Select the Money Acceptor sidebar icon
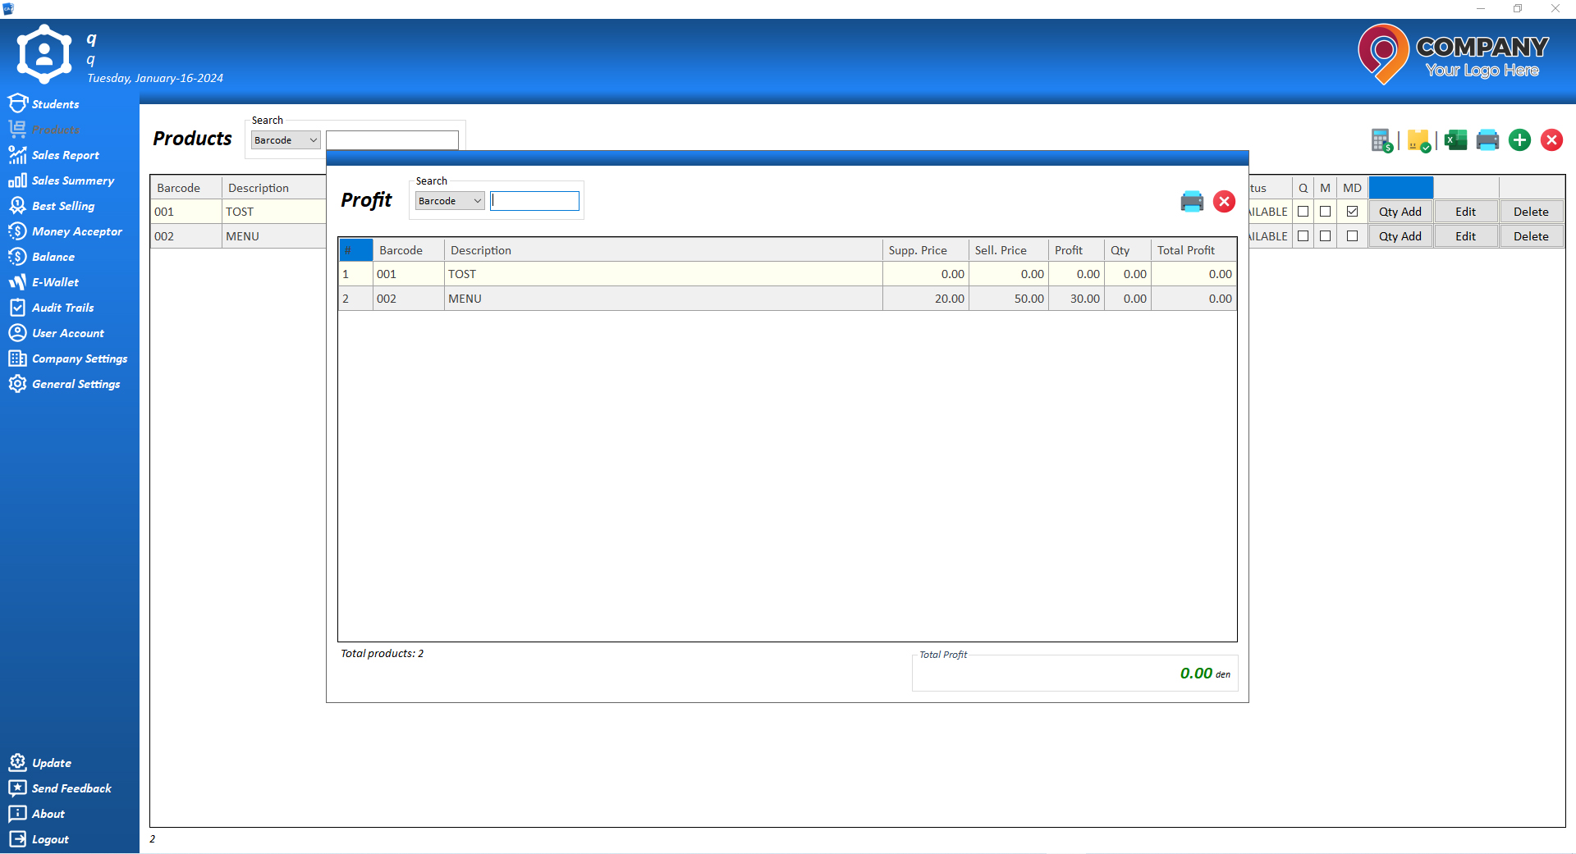Image resolution: width=1576 pixels, height=854 pixels. pyautogui.click(x=77, y=231)
